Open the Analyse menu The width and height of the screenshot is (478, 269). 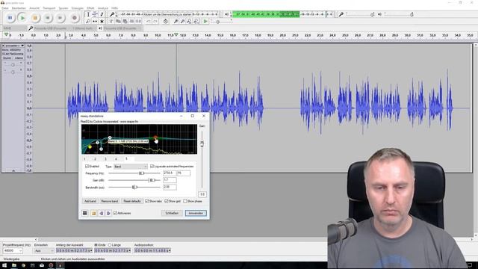tap(103, 8)
